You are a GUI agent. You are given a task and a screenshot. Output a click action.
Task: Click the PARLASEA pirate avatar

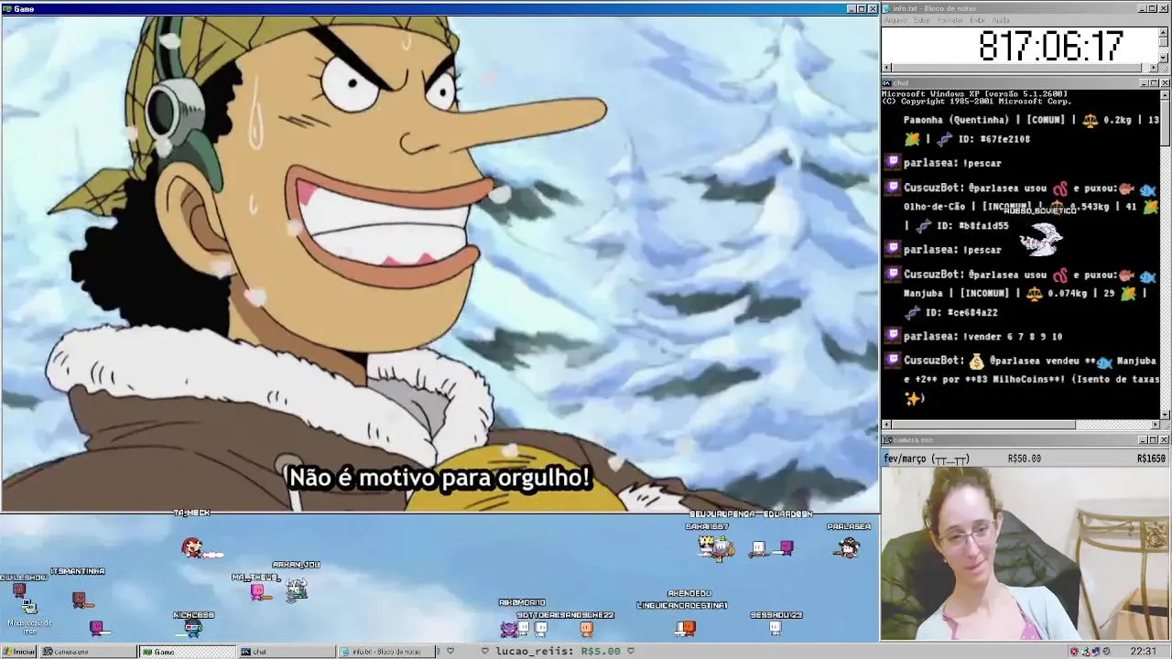coord(848,547)
